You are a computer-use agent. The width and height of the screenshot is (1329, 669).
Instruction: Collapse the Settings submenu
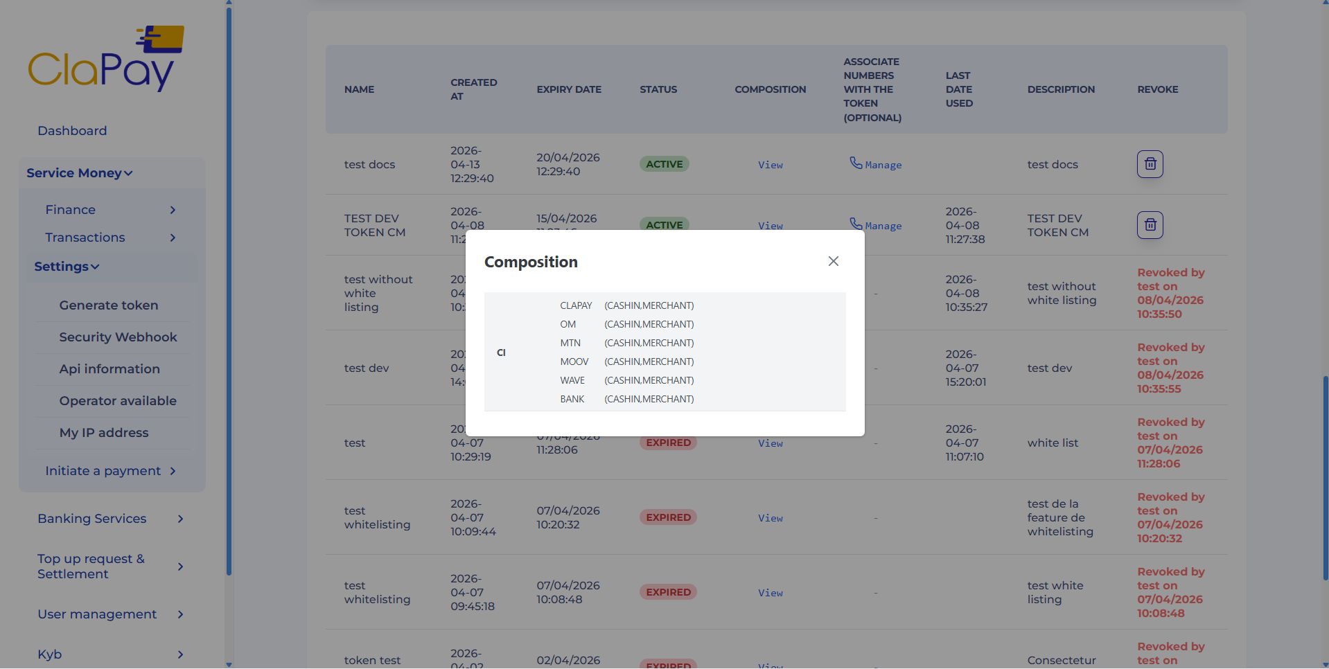pos(67,266)
